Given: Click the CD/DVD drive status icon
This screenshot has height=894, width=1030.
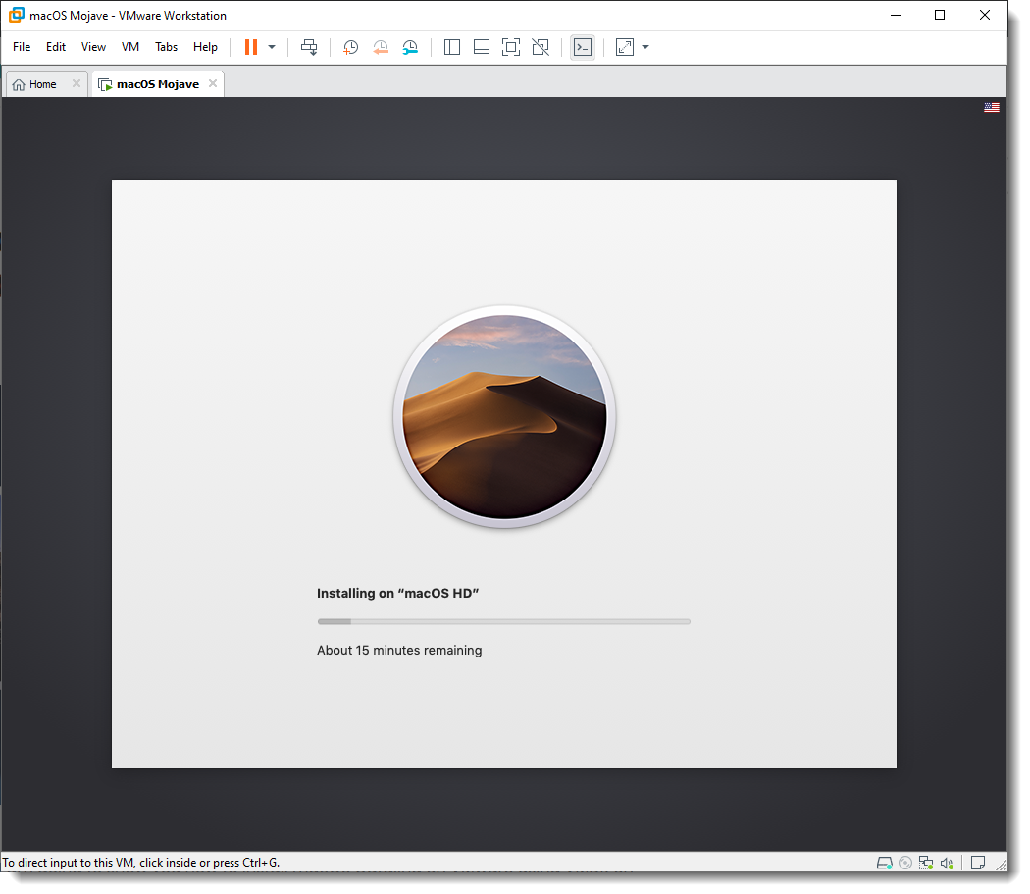Looking at the screenshot, I should [905, 864].
